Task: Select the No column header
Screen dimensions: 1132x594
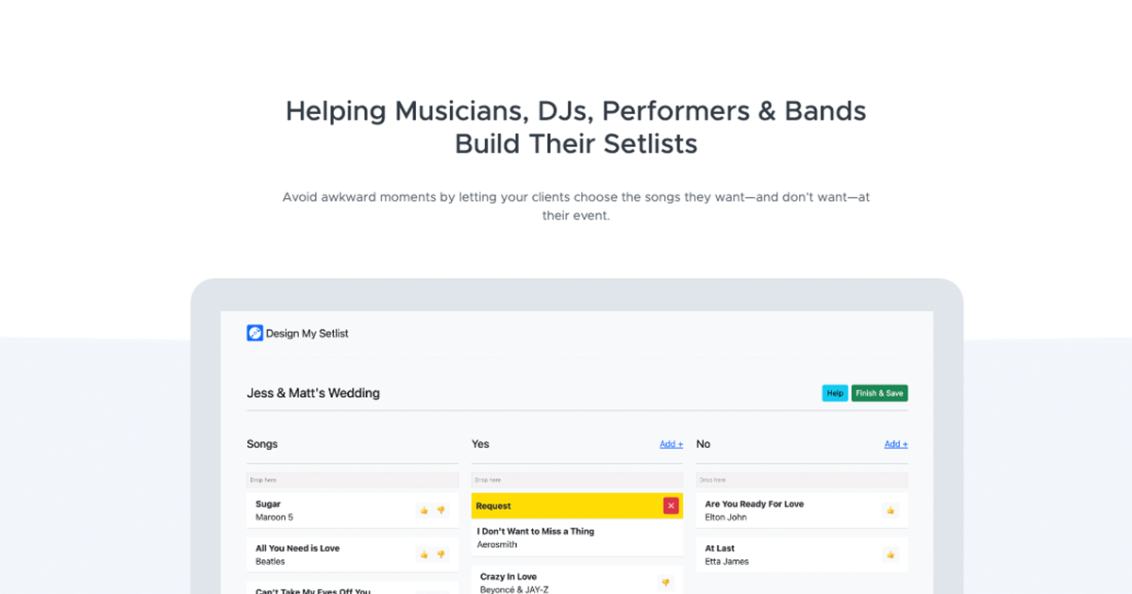Action: click(x=702, y=443)
